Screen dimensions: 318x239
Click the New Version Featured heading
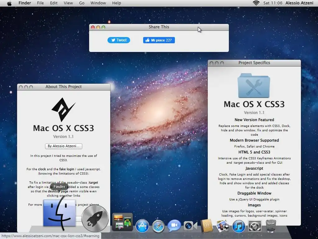tap(254, 120)
